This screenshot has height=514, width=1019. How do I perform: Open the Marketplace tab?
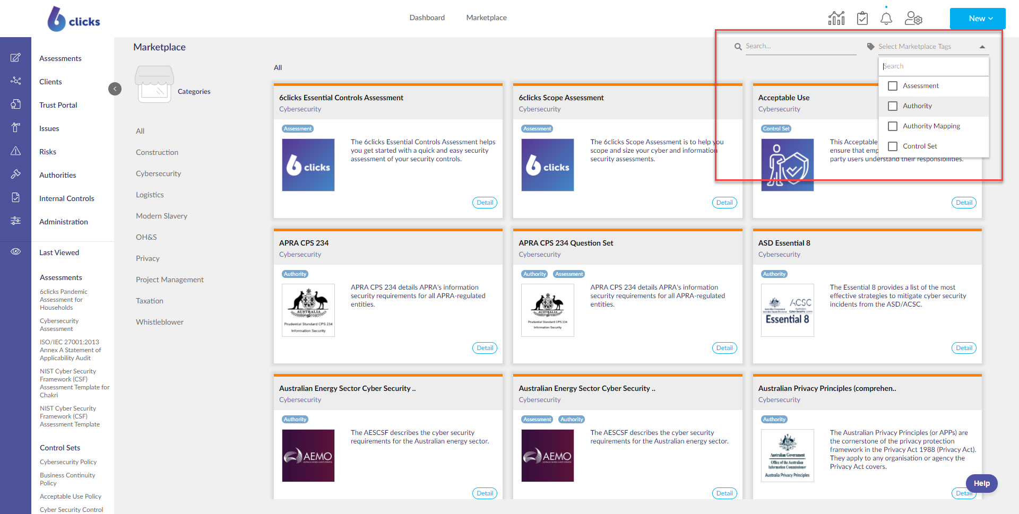click(487, 18)
